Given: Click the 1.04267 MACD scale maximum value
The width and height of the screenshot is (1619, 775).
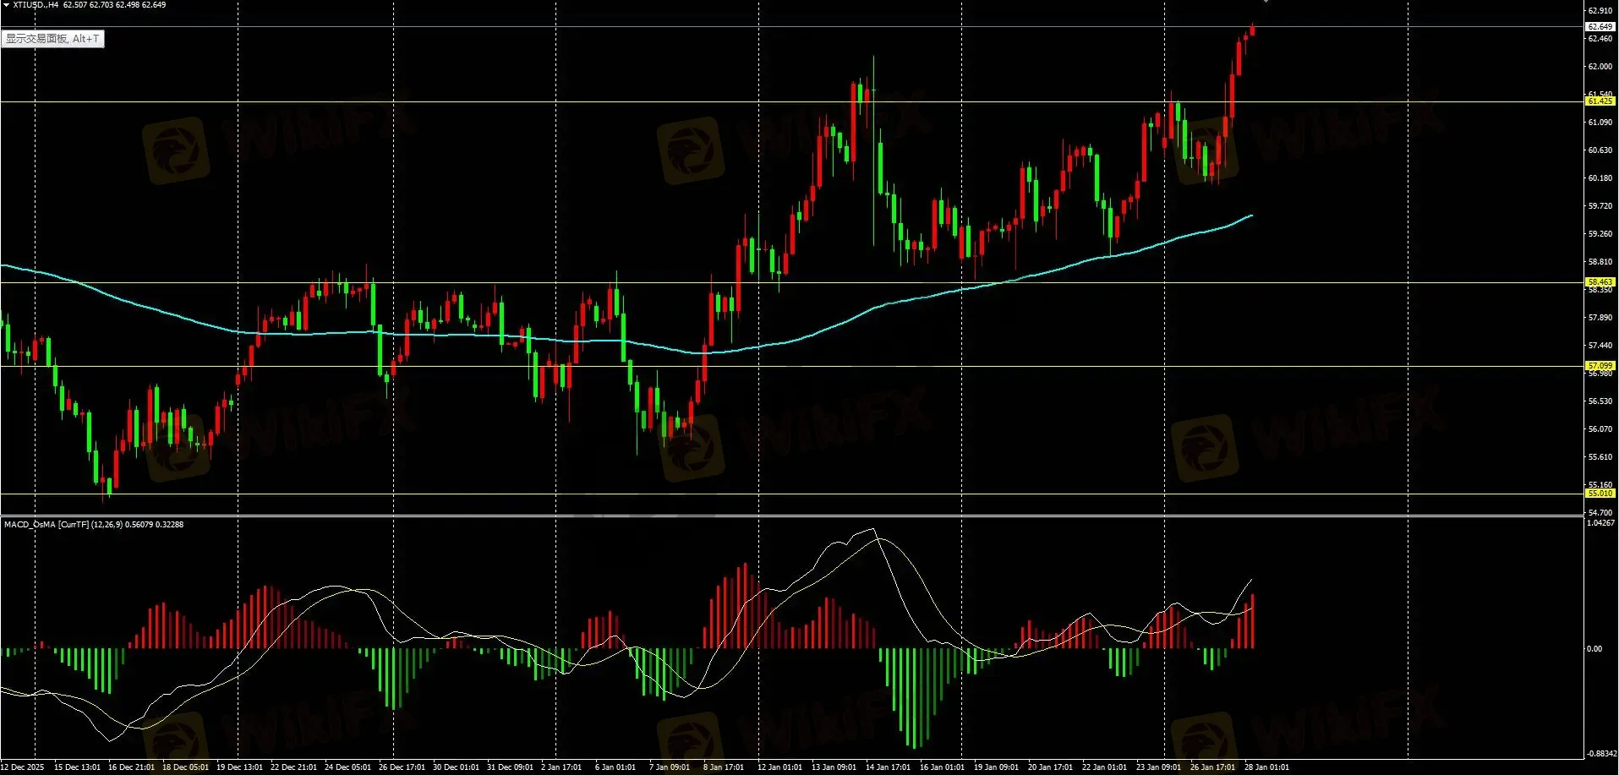Looking at the screenshot, I should pos(1600,523).
